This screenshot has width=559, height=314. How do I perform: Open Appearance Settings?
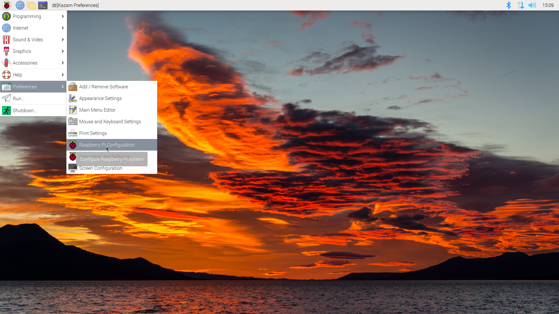point(112,98)
